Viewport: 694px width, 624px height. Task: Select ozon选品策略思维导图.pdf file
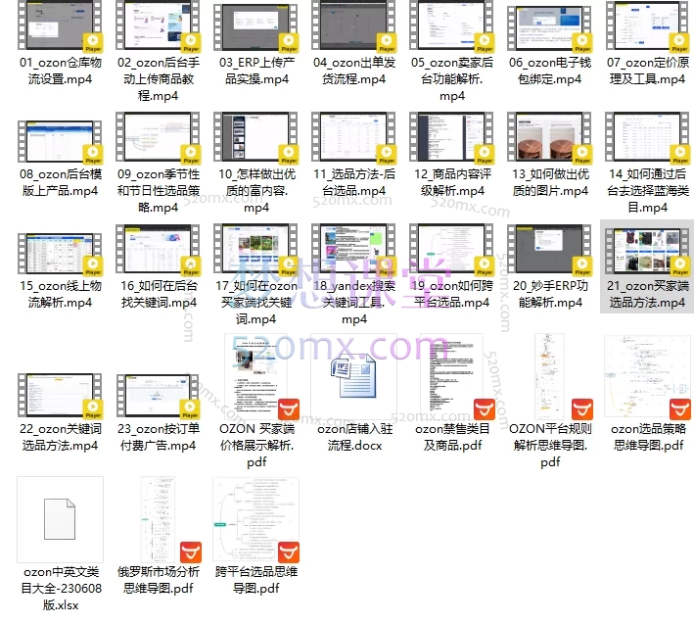647,376
